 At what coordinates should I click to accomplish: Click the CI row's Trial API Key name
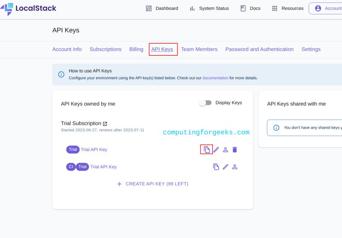click(x=103, y=167)
